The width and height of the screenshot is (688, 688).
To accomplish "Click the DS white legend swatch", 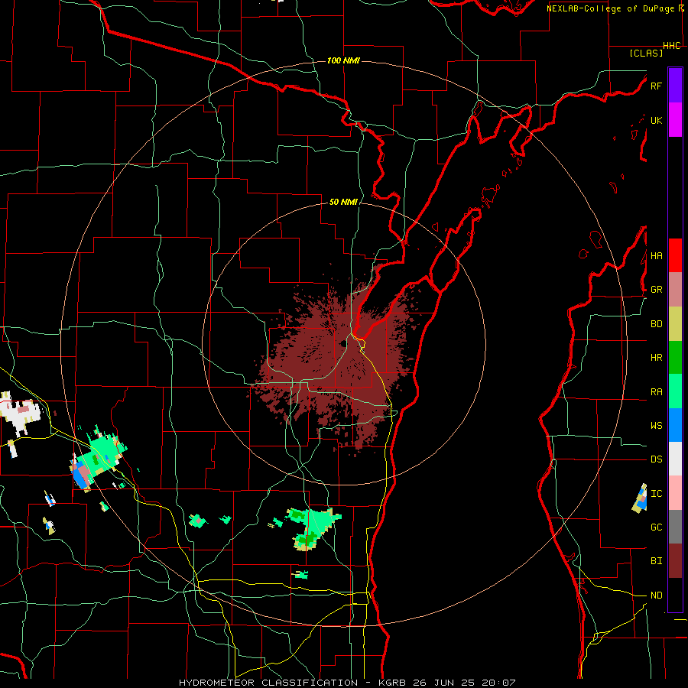I will (x=675, y=459).
